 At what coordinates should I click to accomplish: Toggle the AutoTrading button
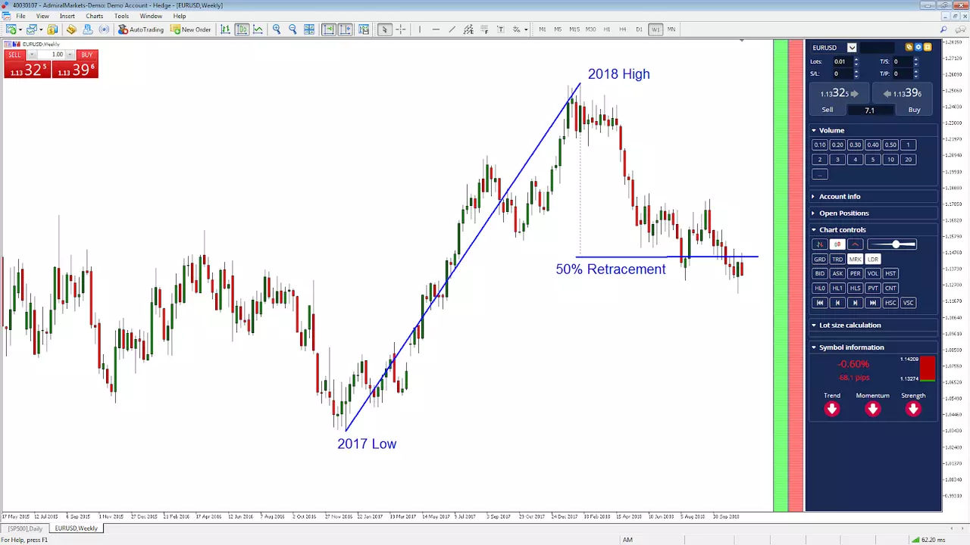pyautogui.click(x=141, y=30)
